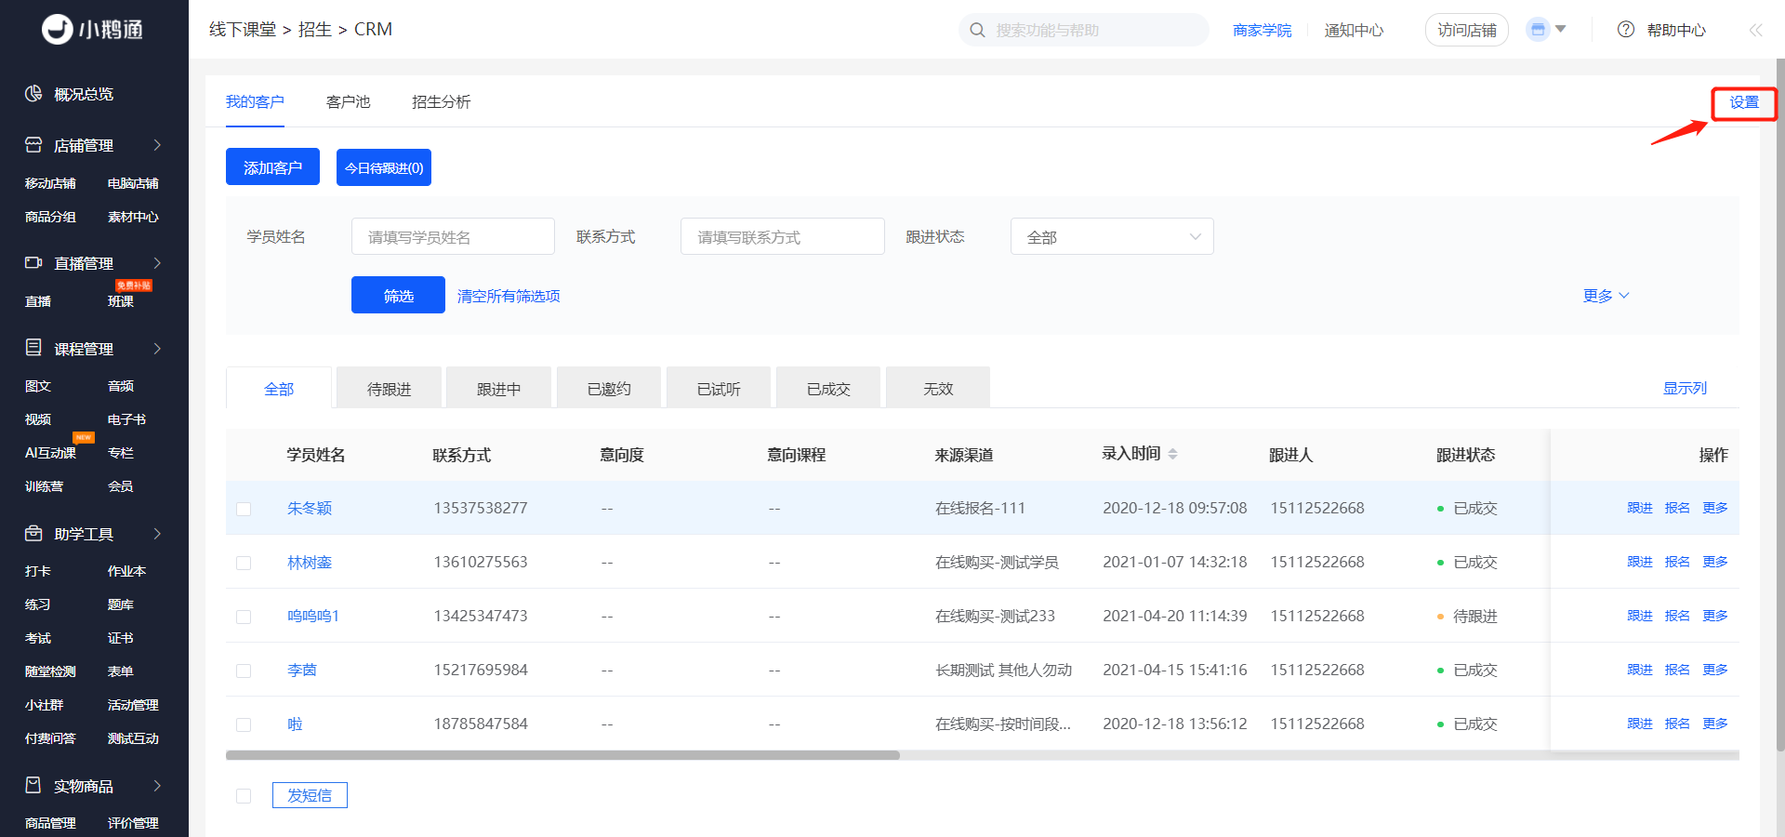Expand the 课程管理 sidebar chevron
This screenshot has width=1785, height=837.
157,349
